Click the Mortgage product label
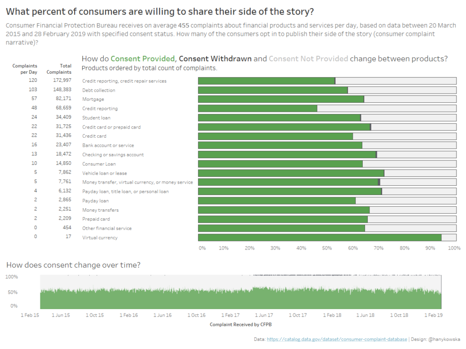Image resolution: width=466 pixels, height=349 pixels. (93, 99)
